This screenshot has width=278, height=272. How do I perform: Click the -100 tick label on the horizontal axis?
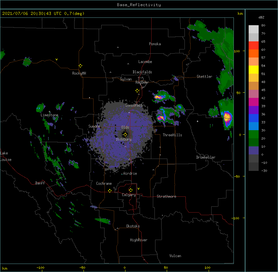click(x=40, y=267)
